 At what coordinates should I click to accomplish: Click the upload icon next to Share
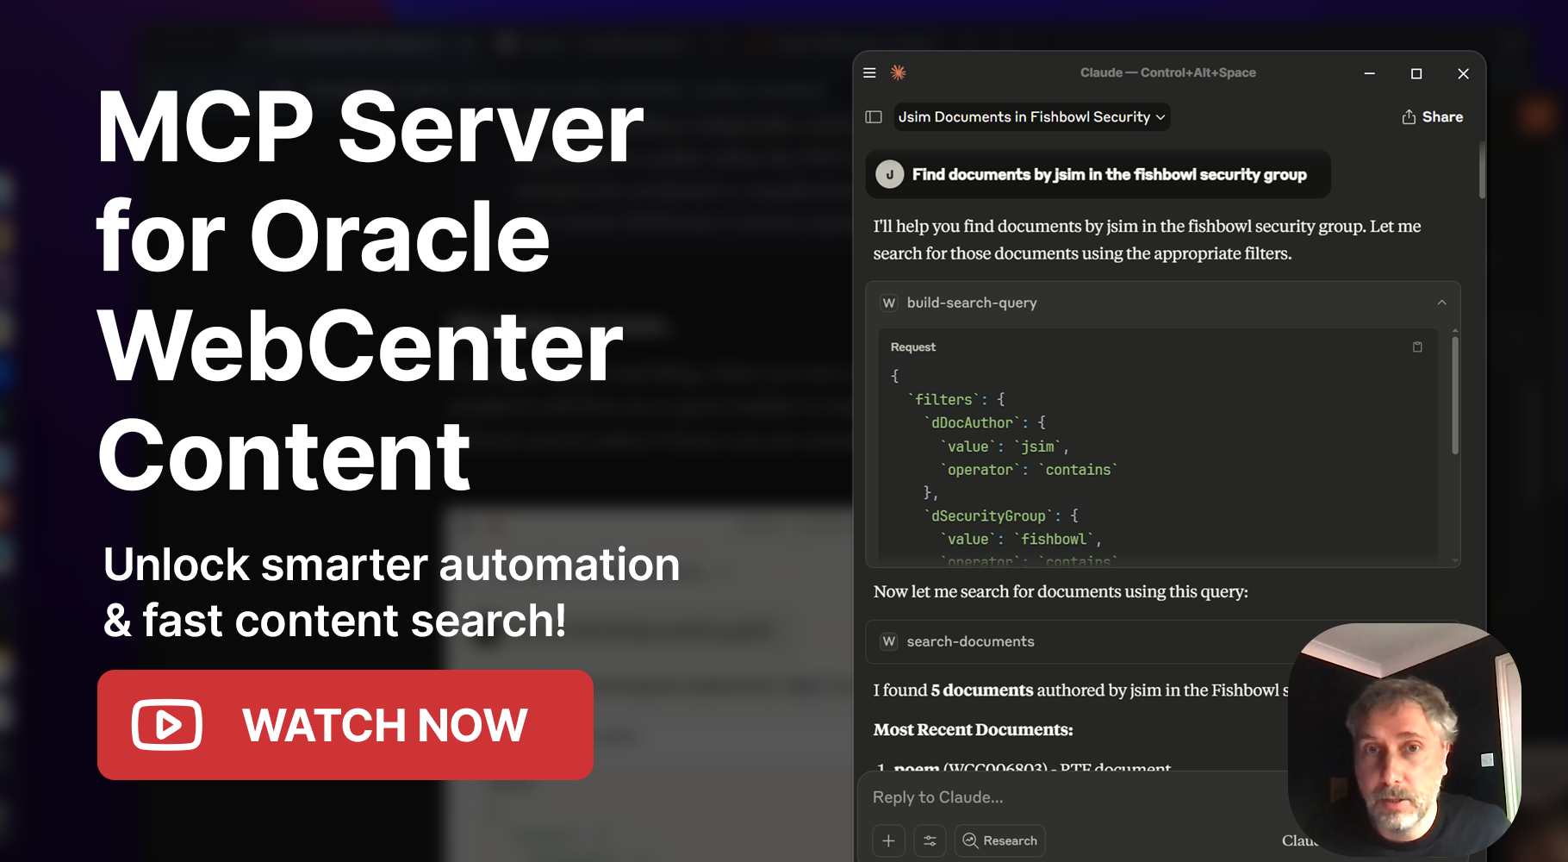point(1408,116)
